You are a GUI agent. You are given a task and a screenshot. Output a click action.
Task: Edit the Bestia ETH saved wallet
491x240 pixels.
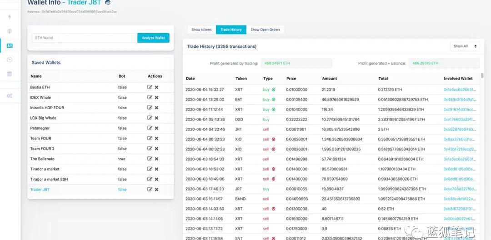point(150,87)
